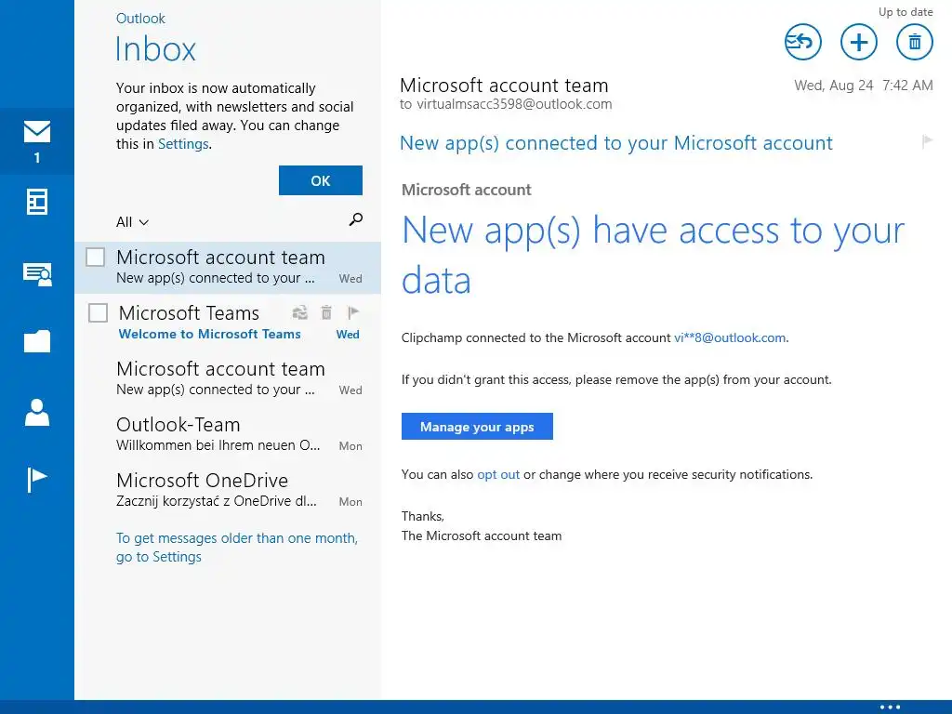Open the Folders icon in sidebar
The width and height of the screenshot is (952, 714).
[37, 340]
